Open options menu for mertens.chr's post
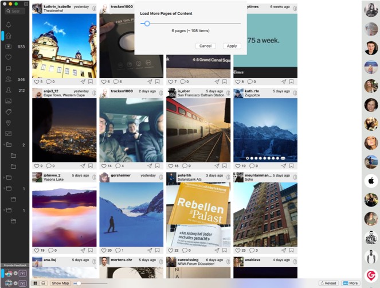 [161, 262]
